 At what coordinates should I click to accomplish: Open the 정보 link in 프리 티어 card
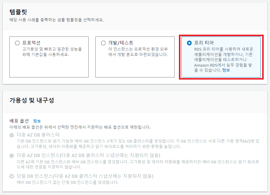[226, 70]
